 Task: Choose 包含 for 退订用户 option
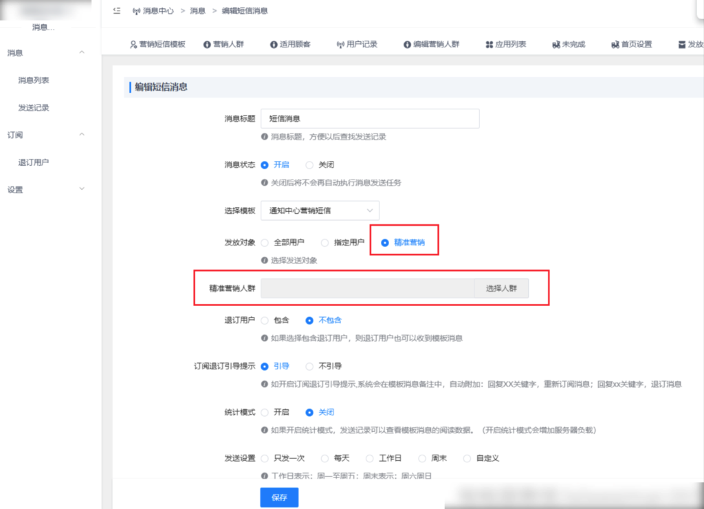[265, 320]
